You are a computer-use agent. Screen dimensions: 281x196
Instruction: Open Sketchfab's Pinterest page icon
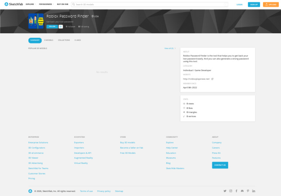(x=248, y=191)
